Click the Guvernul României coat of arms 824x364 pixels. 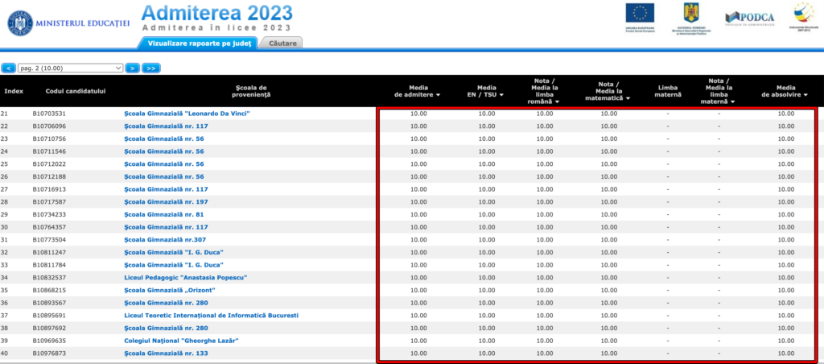pyautogui.click(x=691, y=14)
